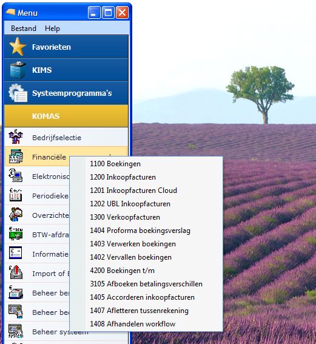The width and height of the screenshot is (316, 344).
Task: Select 1403 Verwerken boekingen
Action: [x=146, y=244]
